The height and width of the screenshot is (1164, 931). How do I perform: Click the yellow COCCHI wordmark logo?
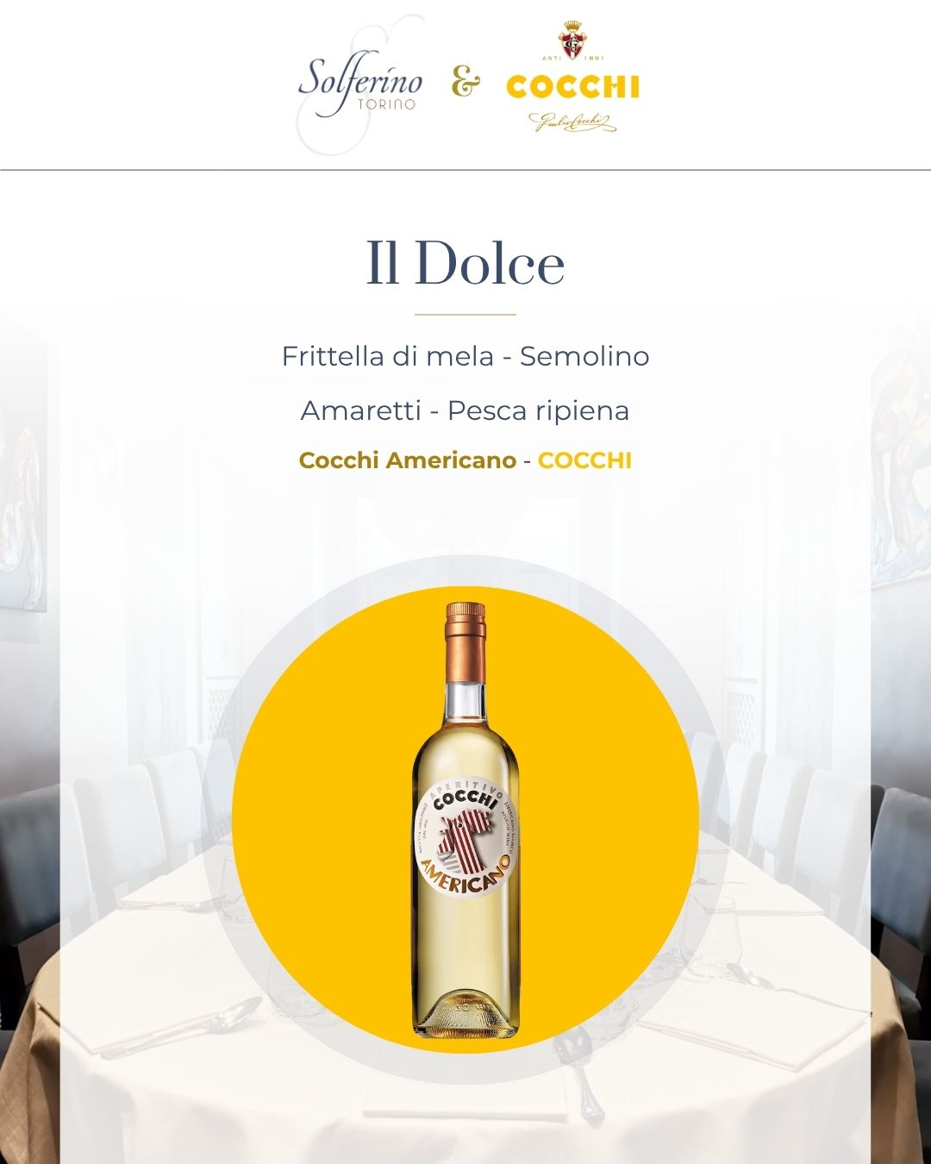pos(572,87)
